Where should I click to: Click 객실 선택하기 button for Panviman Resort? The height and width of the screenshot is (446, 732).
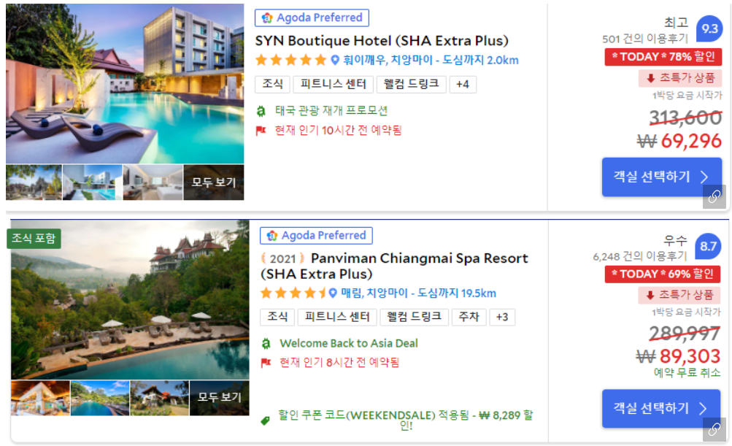click(x=661, y=409)
